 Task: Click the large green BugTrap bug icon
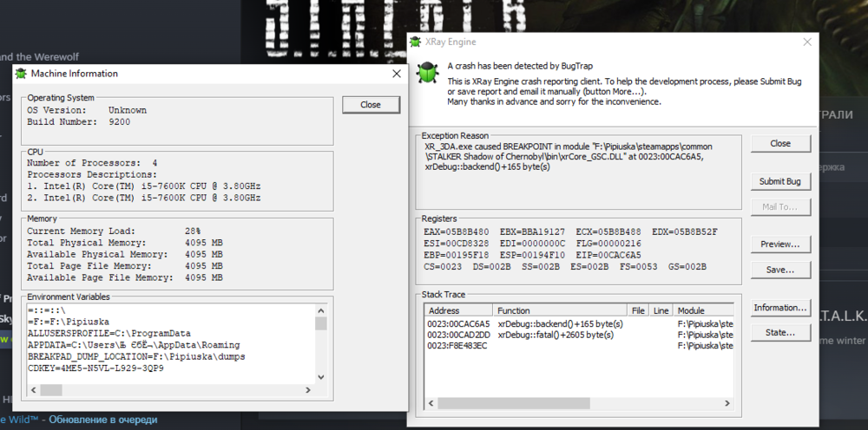[x=427, y=72]
